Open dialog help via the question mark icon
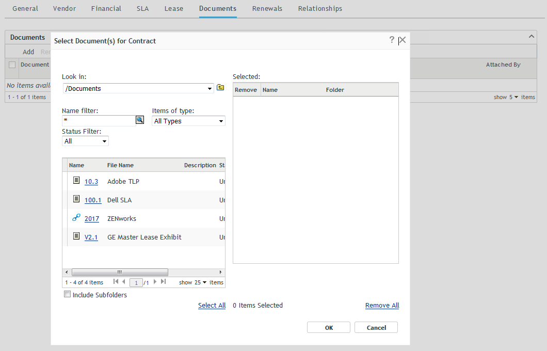The image size is (547, 351). 392,40
